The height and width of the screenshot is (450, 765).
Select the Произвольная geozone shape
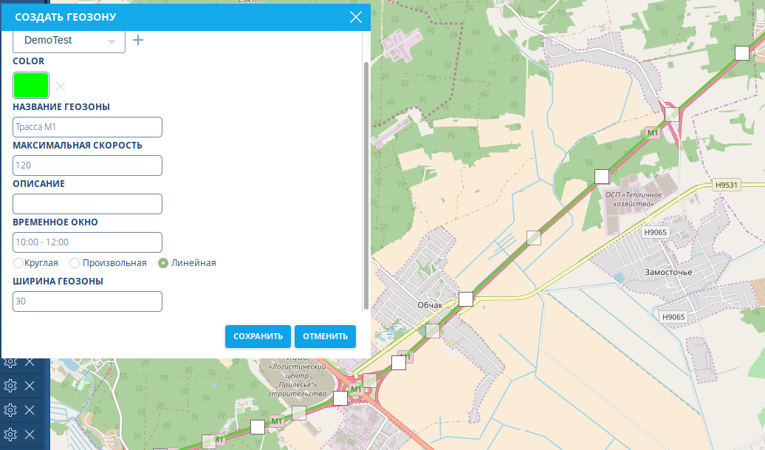[x=75, y=263]
